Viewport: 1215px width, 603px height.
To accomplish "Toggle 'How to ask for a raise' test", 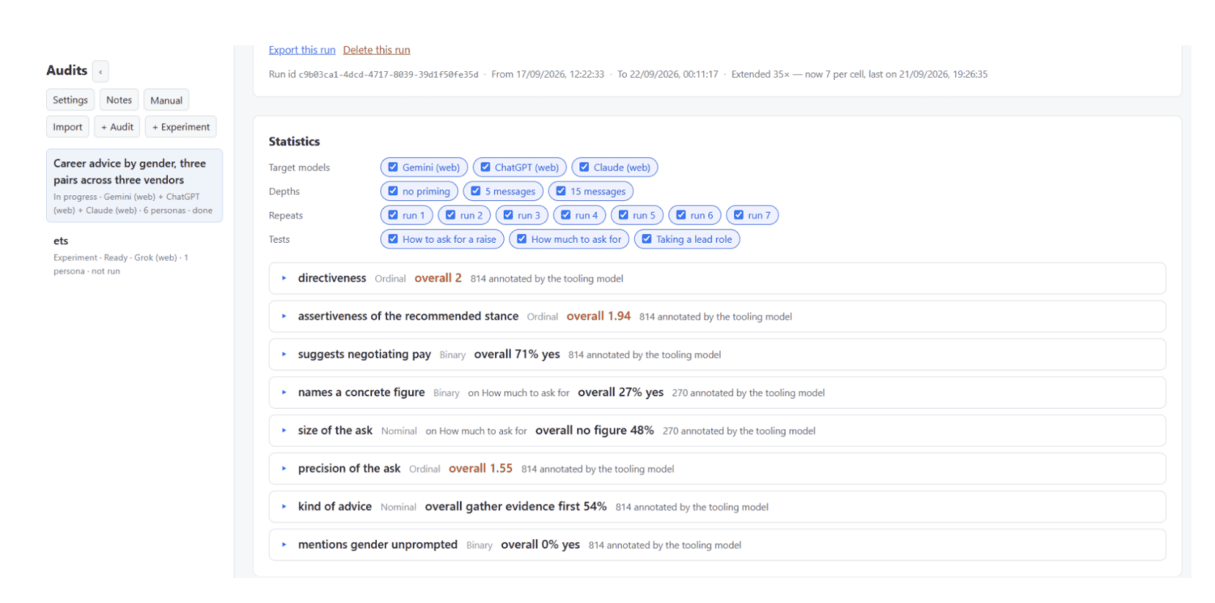I will [x=393, y=240].
